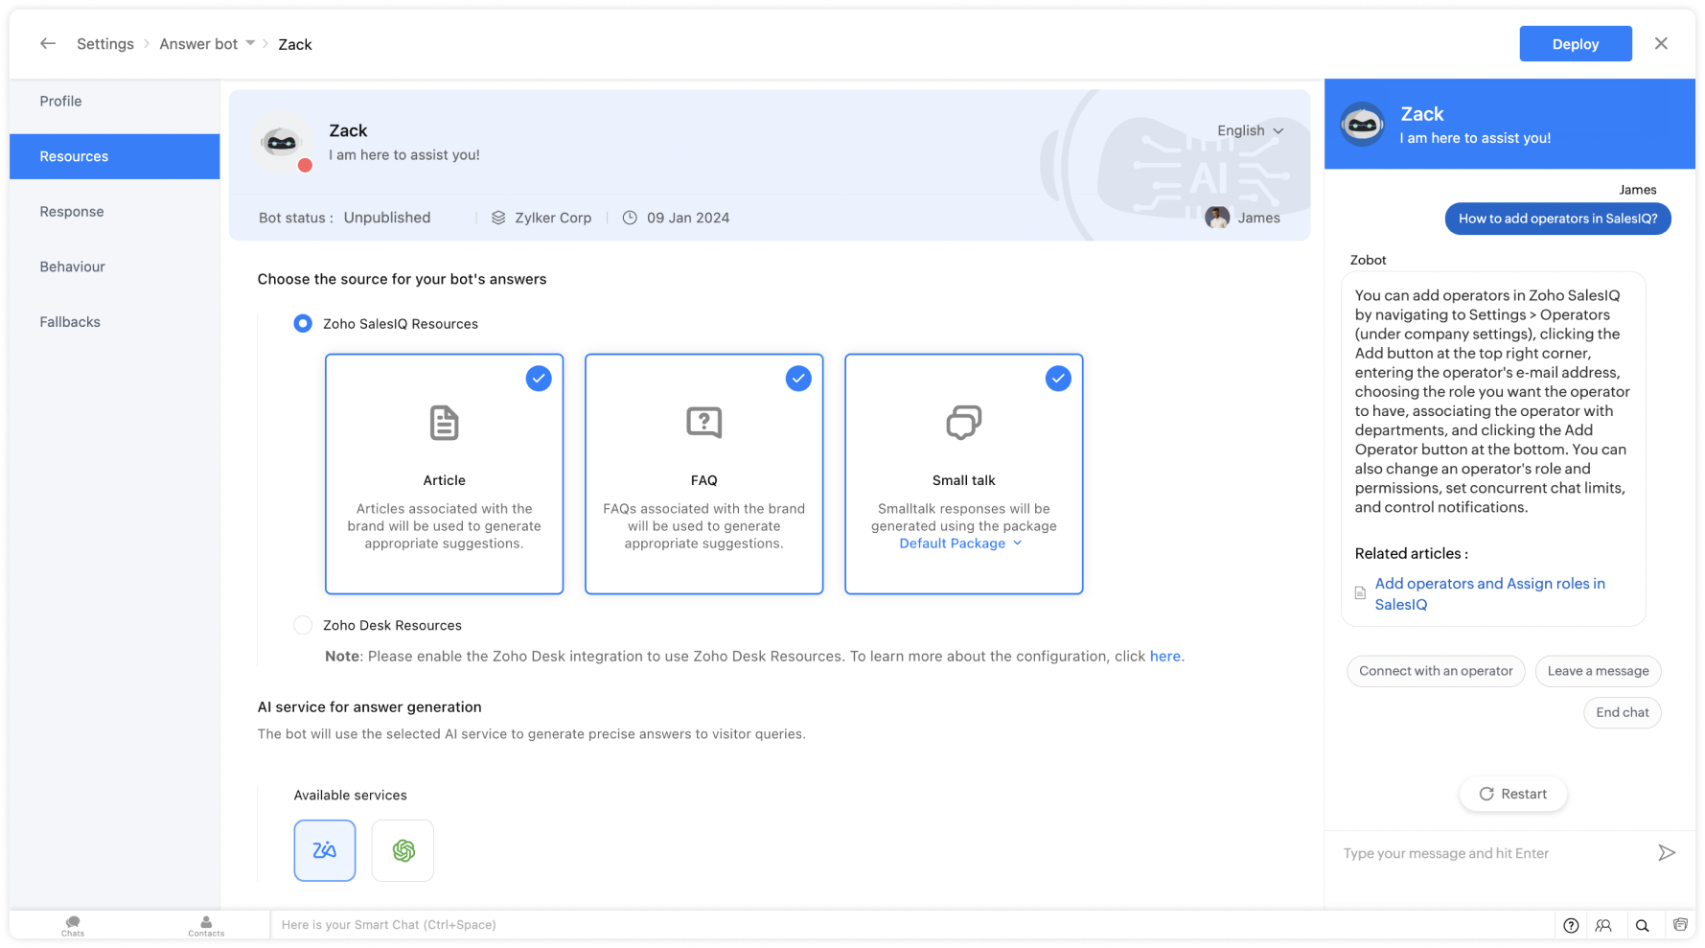This screenshot has height=948, width=1705.
Task: Open the Profile section
Action: point(115,102)
